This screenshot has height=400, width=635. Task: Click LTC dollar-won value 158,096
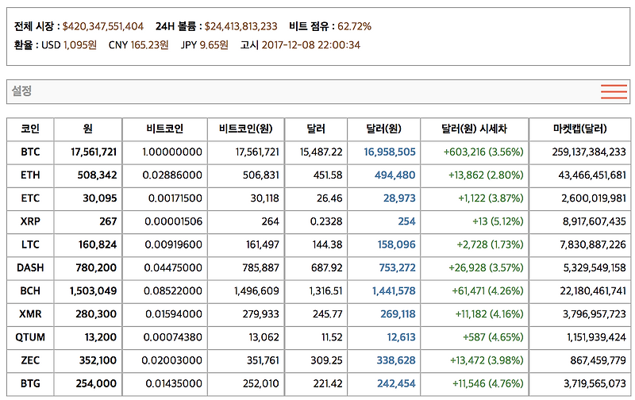pyautogui.click(x=396, y=244)
